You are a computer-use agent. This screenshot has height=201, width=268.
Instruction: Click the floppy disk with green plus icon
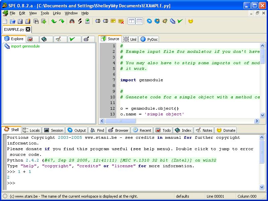pos(44,21)
